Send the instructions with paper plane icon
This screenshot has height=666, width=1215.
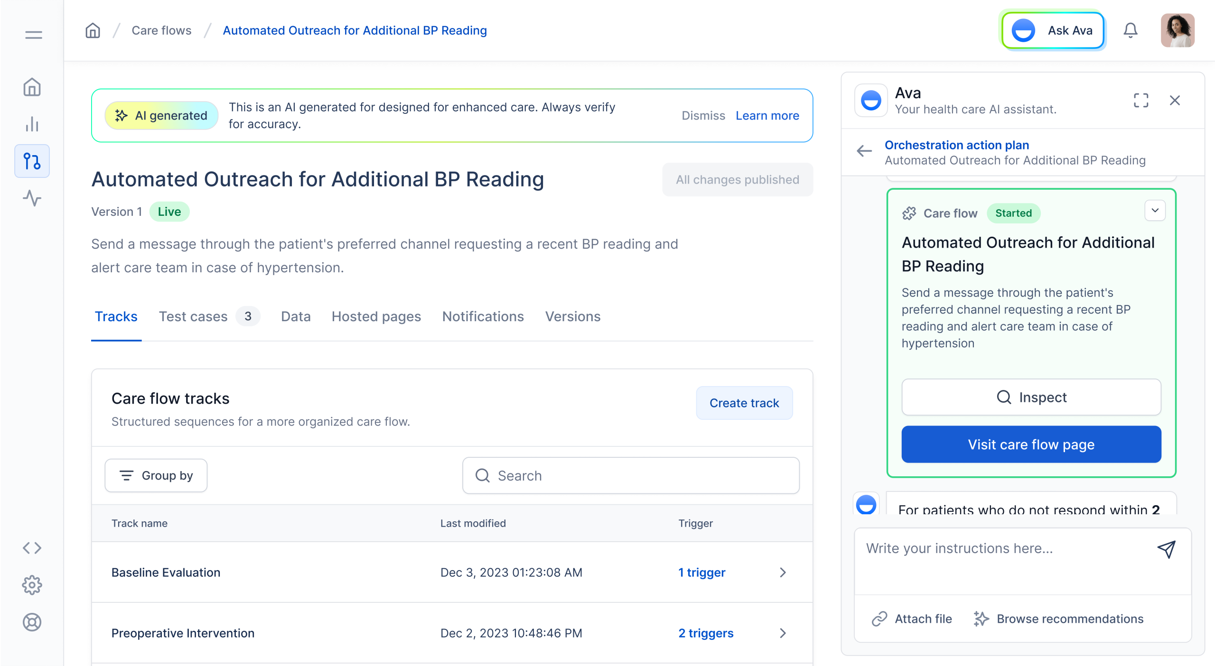1166,549
